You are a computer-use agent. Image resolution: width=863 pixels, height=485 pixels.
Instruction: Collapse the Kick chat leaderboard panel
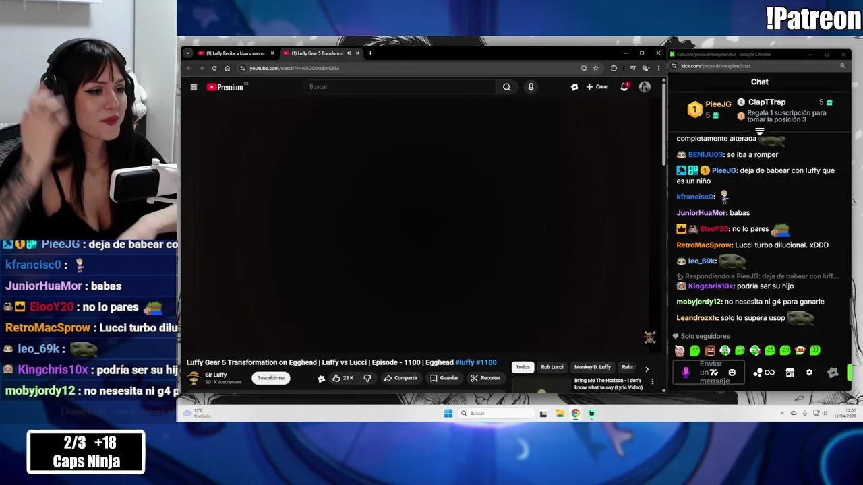pyautogui.click(x=760, y=131)
